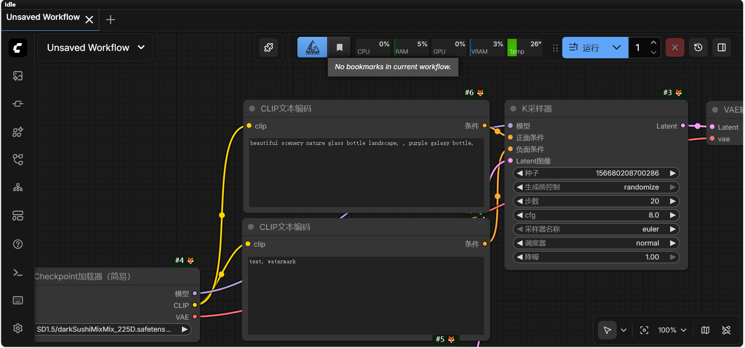Increase cfg value with right arrow

(x=673, y=215)
